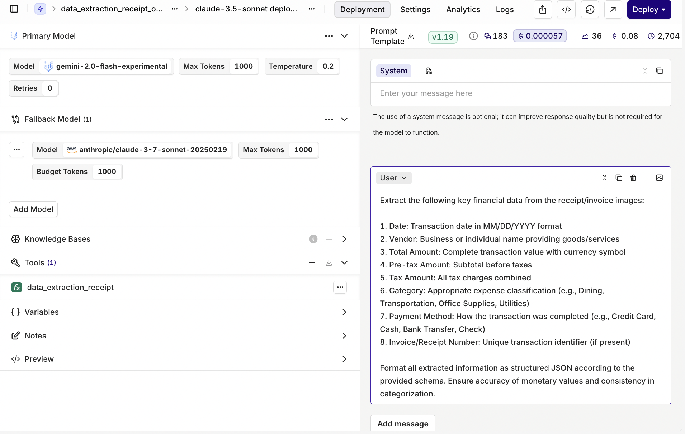
Task: Switch to the Analytics tab
Action: click(463, 10)
